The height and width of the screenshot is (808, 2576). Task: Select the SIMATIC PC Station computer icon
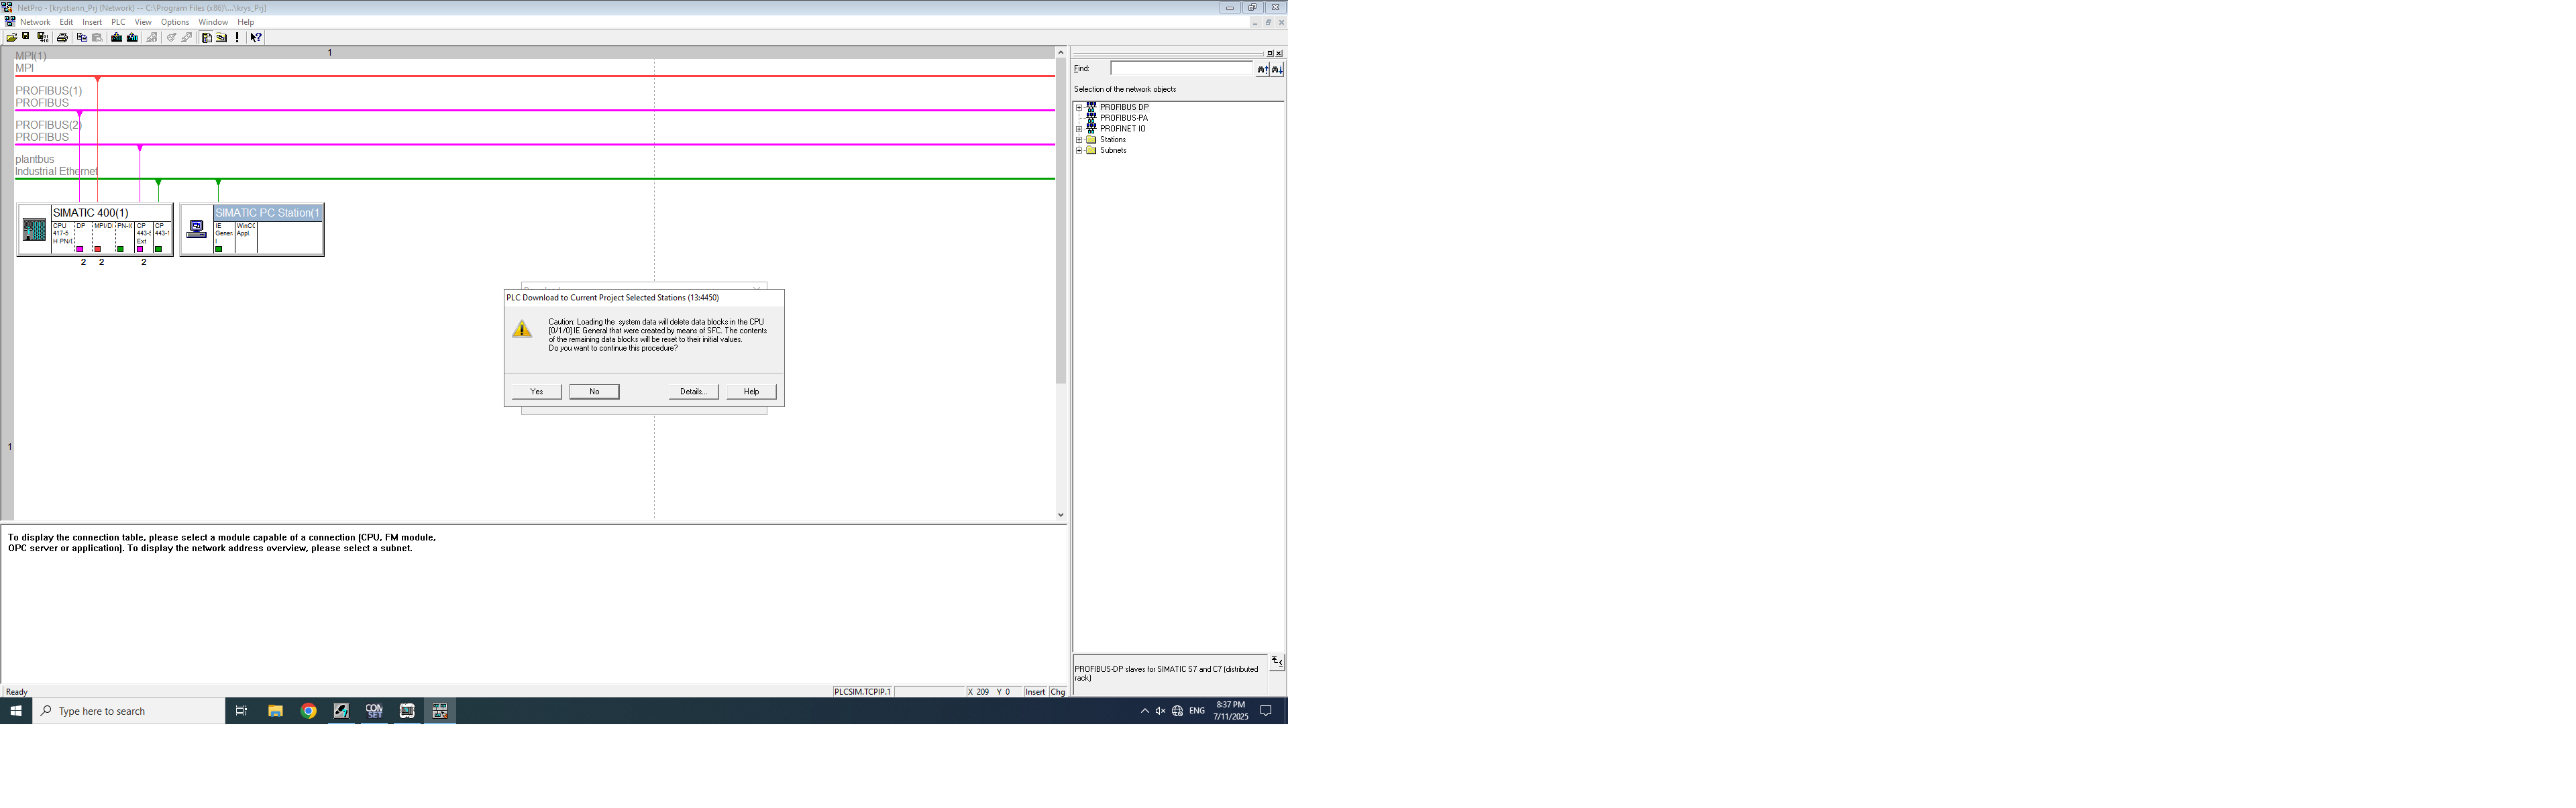point(197,229)
